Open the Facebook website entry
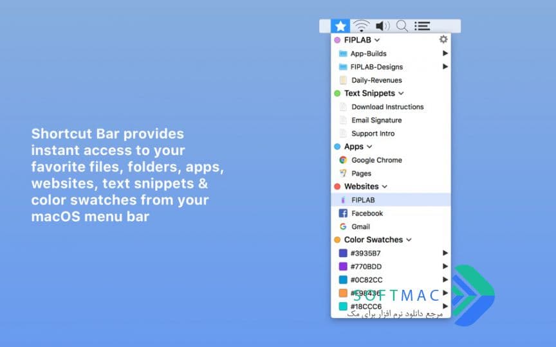 pos(391,213)
